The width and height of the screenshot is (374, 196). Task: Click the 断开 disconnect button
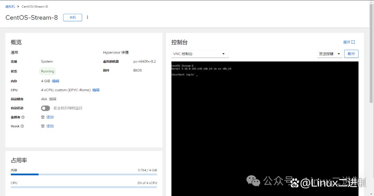351,54
